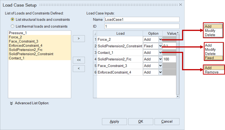
Task: Select List structural loads and constraints radio
Action: tap(12, 19)
